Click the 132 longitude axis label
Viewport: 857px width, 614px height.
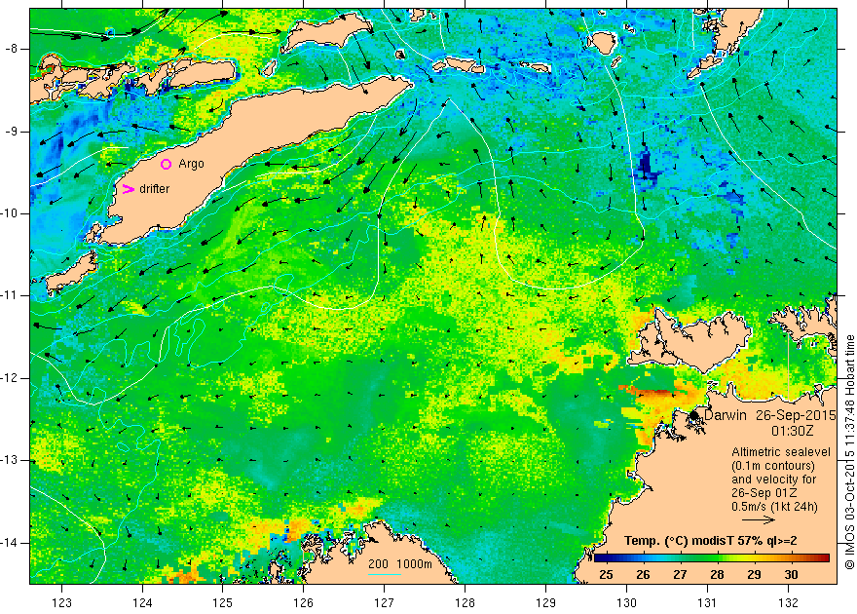click(x=788, y=603)
